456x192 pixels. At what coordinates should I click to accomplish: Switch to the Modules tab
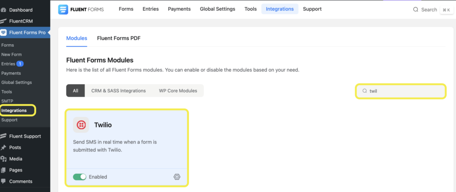tap(77, 38)
